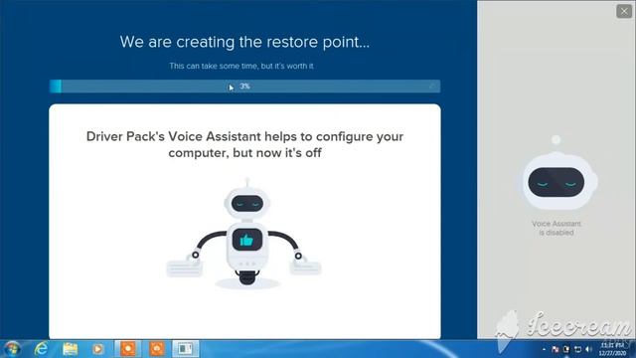The image size is (636, 358).
Task: Click the thumbs-up robot illustration
Action: click(x=244, y=234)
